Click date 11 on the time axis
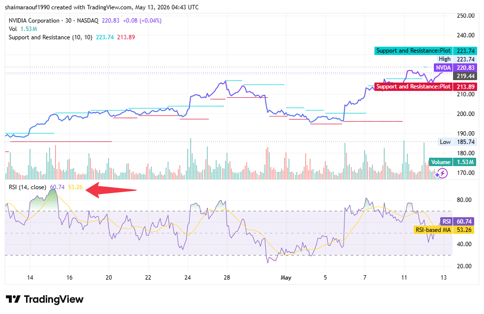 404,278
